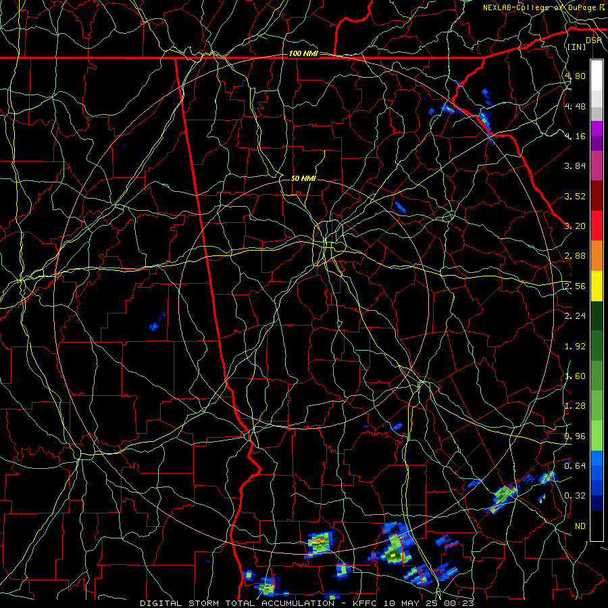The width and height of the screenshot is (608, 608).
Task: Pick the navy swatch just above ND
Action: click(597, 503)
